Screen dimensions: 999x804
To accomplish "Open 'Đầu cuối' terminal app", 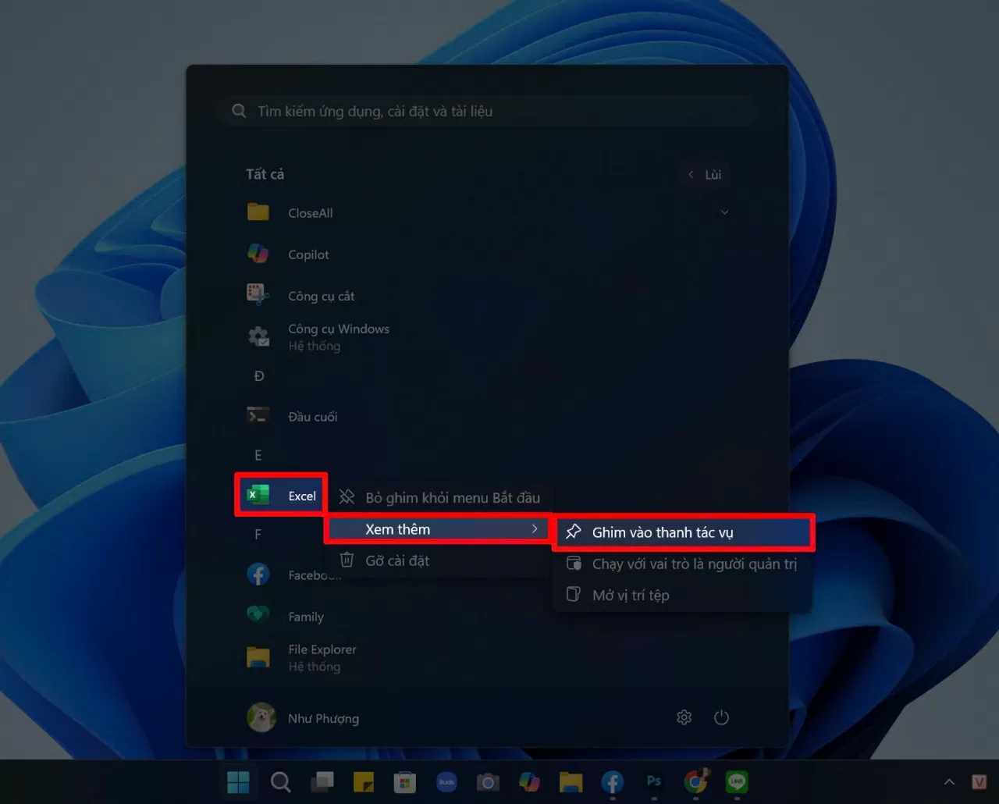I will 312,417.
